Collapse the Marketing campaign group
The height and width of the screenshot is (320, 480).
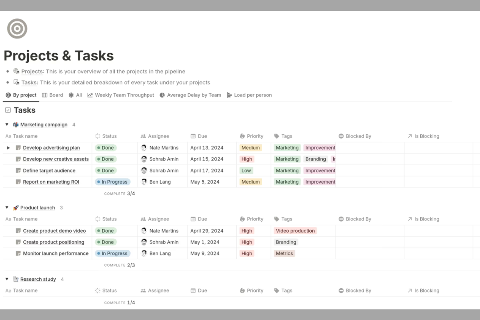(x=7, y=124)
